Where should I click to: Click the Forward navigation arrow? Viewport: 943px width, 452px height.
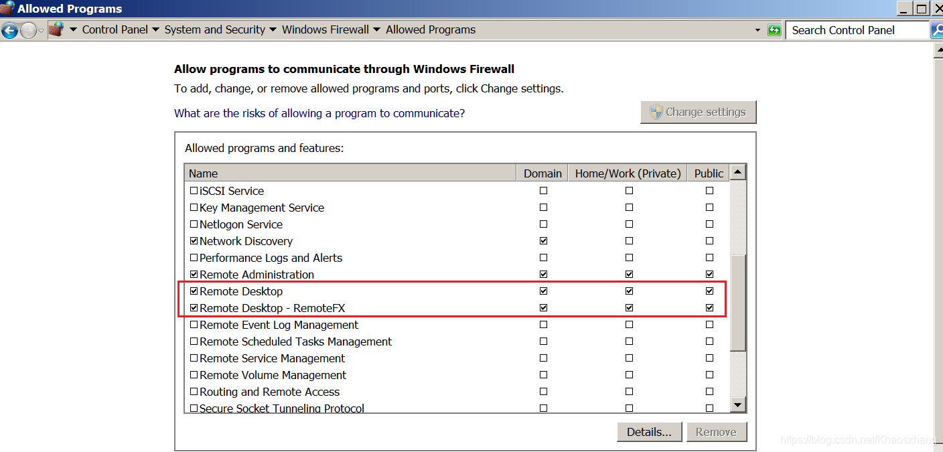pos(28,30)
